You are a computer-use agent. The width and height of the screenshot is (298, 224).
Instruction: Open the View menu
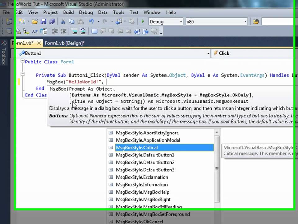pos(33,12)
